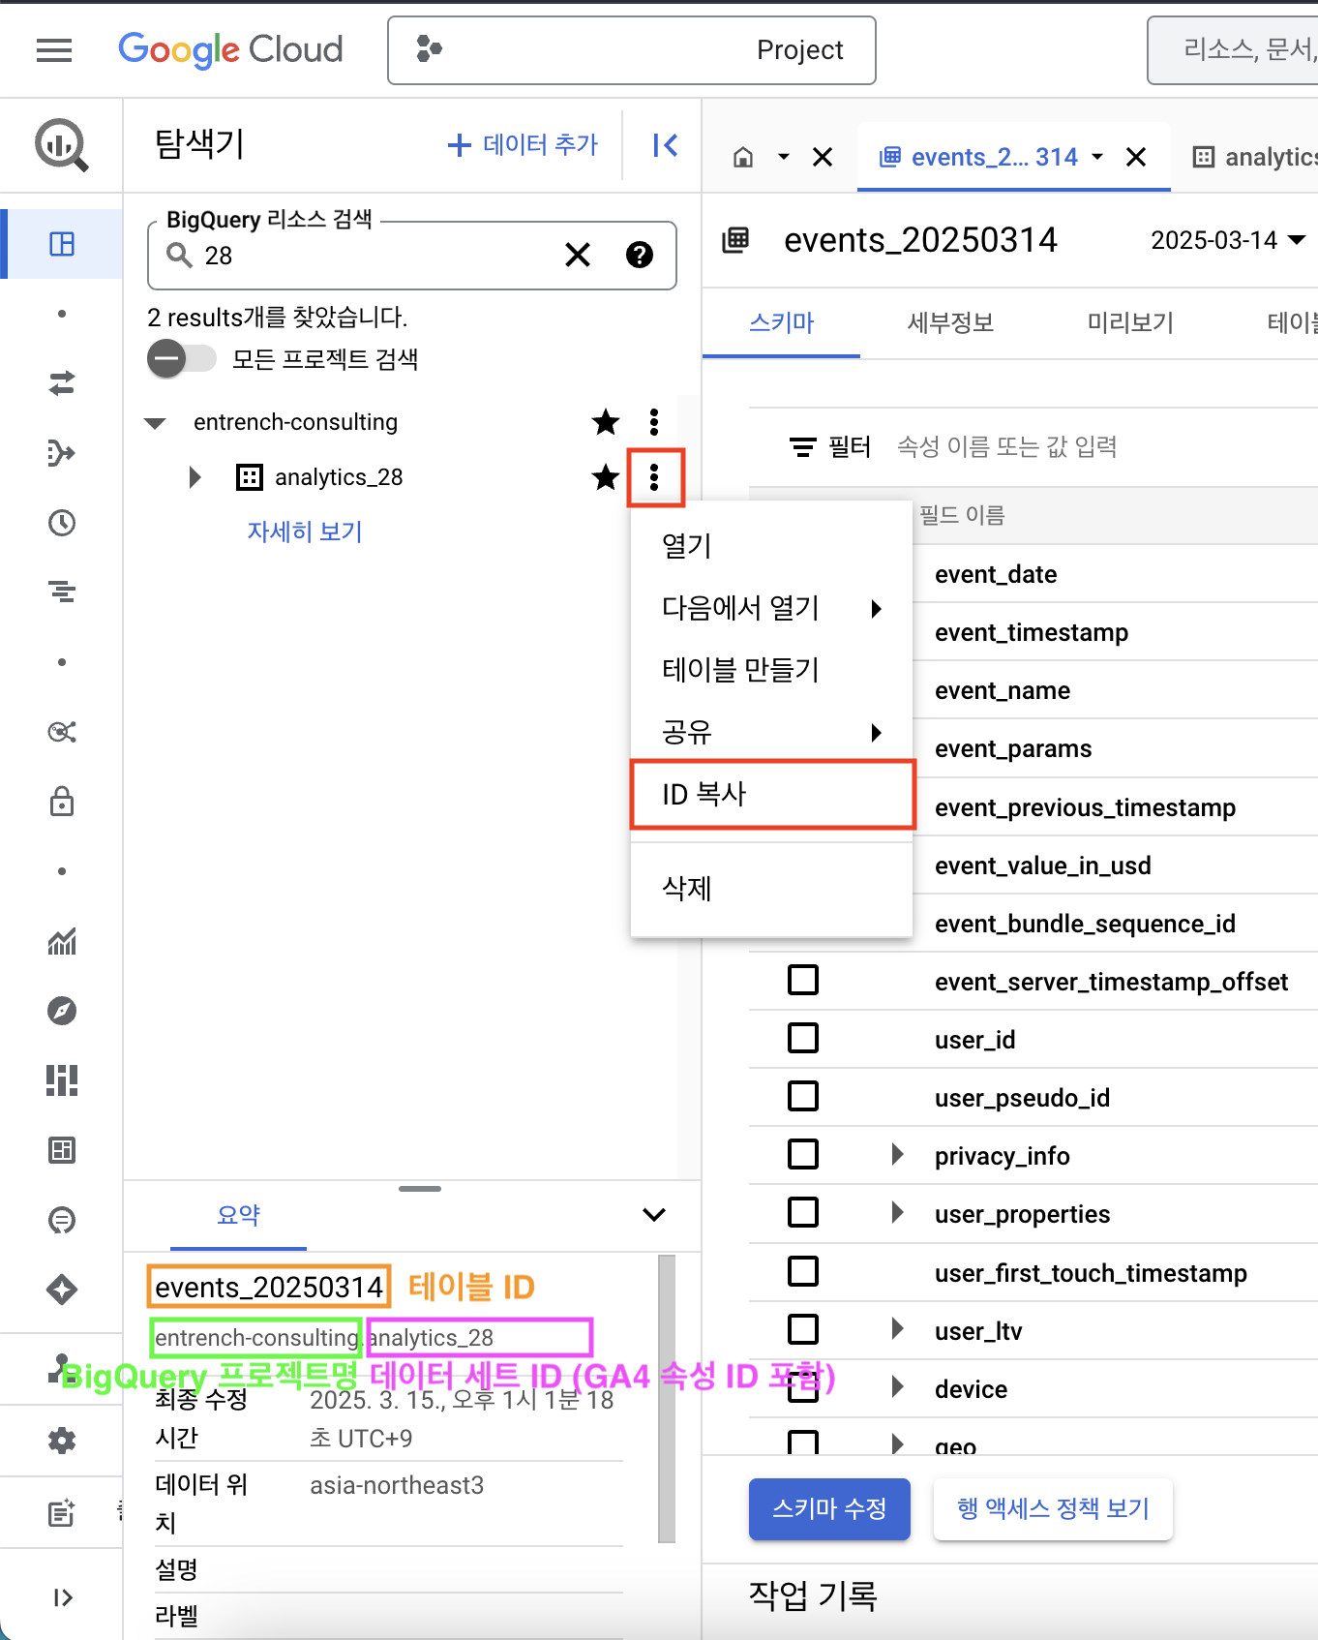Screen dimensions: 1318x1640
Task: Open the events_2...314 tab dropdown arrow
Action: pos(1097,157)
